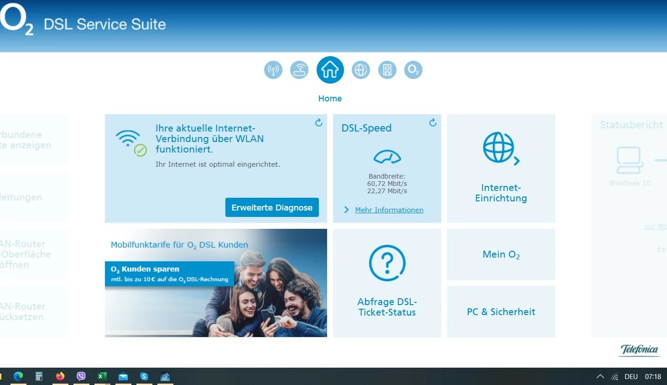Open the Wi-Fi network tray icon
Viewport: 667px width, 385px height.
(615, 377)
